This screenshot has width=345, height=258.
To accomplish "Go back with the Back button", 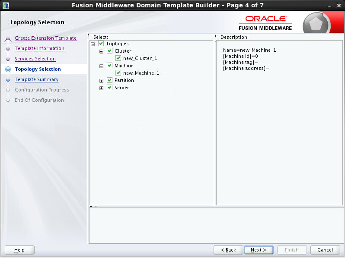I will (x=228, y=250).
